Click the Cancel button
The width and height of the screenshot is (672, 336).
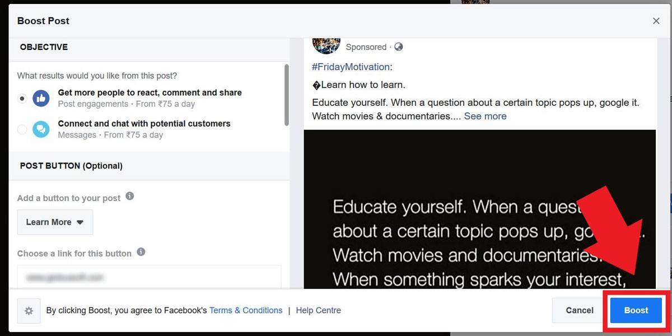(579, 310)
